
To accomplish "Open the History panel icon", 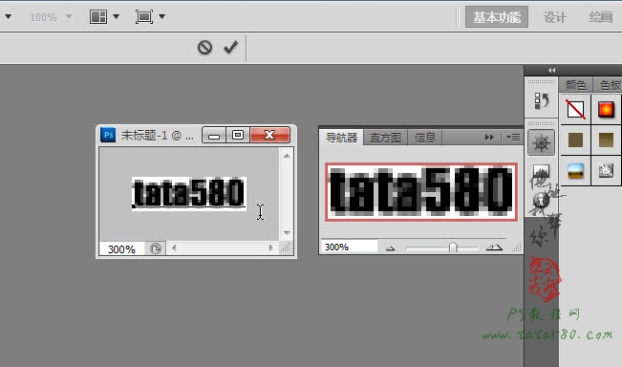I will click(x=541, y=100).
